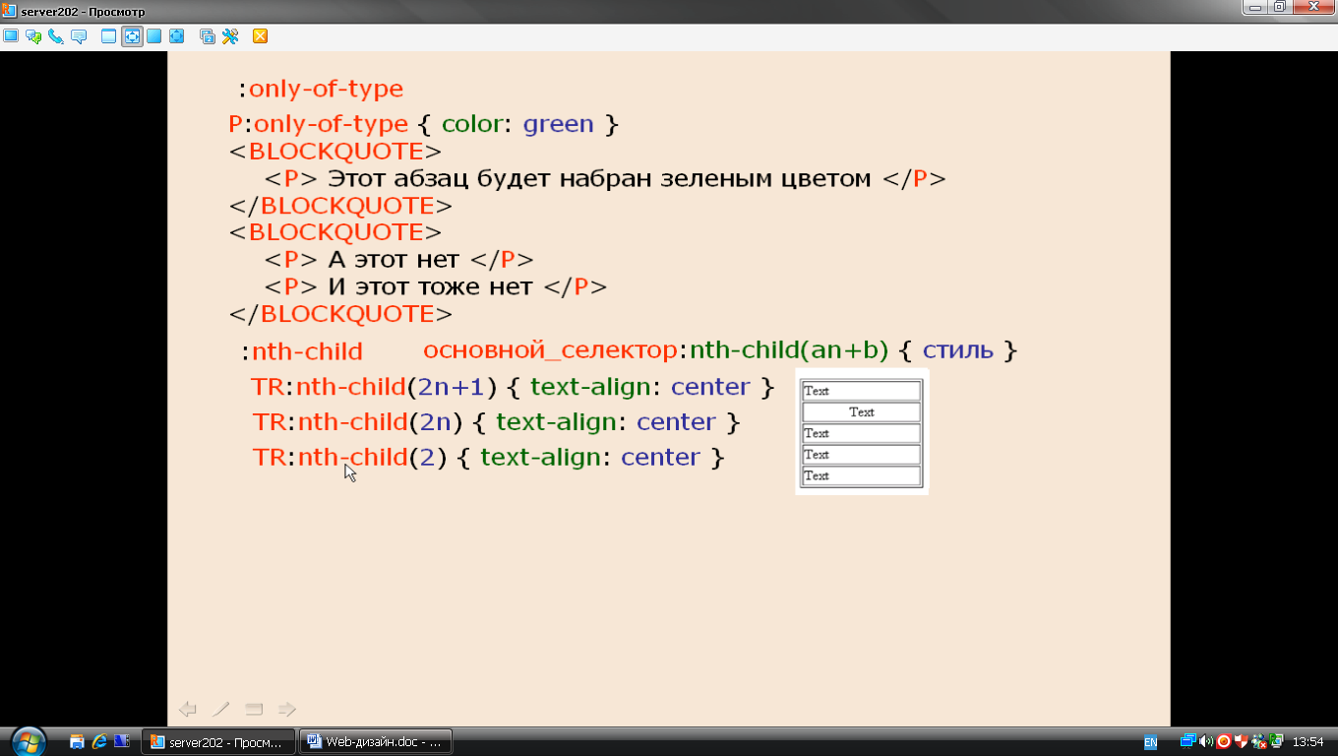This screenshot has width=1338, height=756.
Task: Click 'TR:nth-child(2n)' rule line
Action: (x=496, y=422)
